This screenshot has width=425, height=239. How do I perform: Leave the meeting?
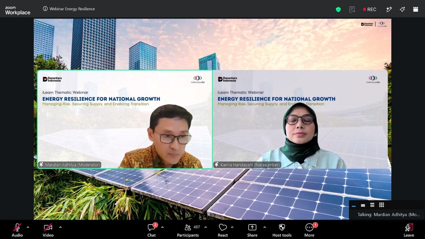click(x=409, y=230)
